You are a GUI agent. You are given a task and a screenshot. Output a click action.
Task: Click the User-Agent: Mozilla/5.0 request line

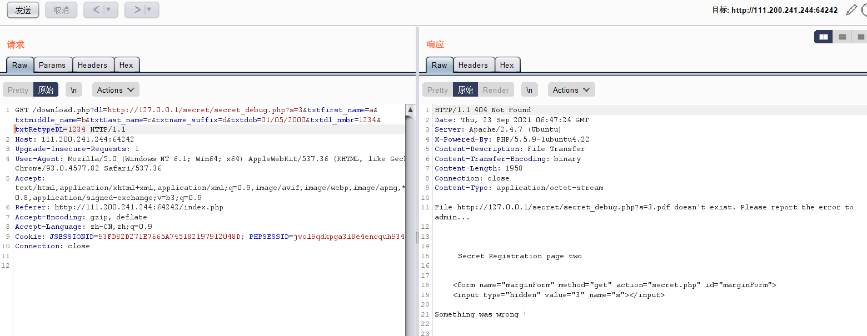[x=210, y=159]
